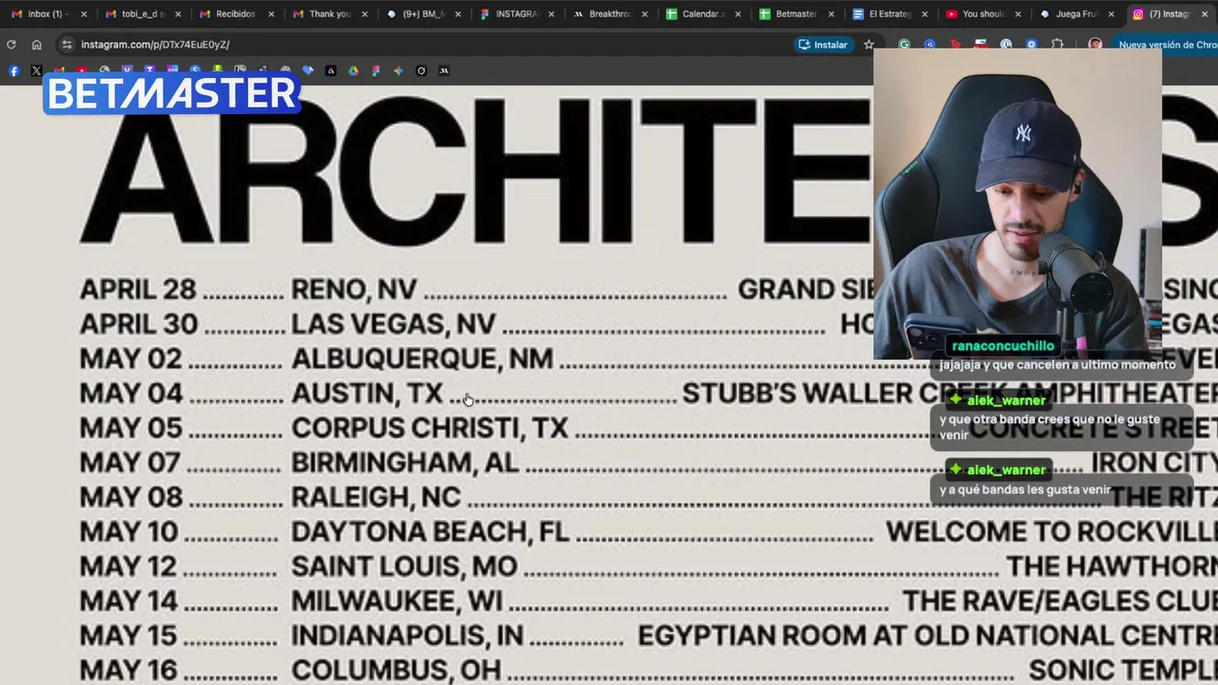Open the Facebook bookmark
This screenshot has width=1218, height=685.
[13, 70]
